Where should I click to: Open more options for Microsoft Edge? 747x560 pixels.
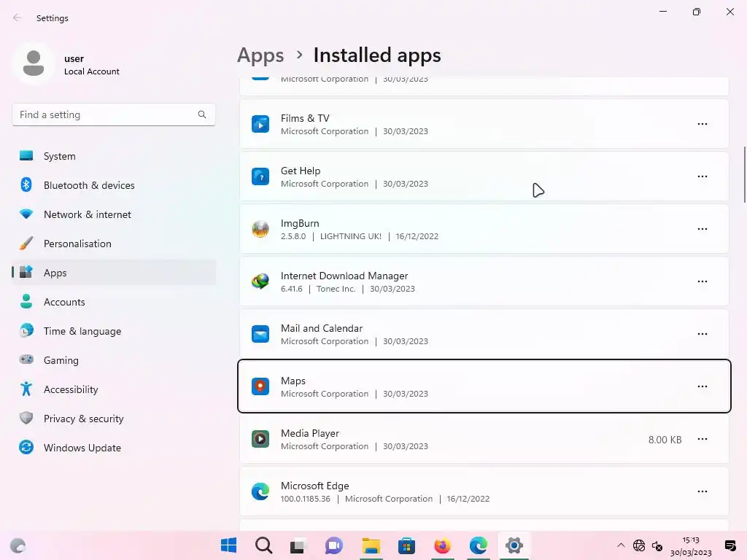coord(703,491)
